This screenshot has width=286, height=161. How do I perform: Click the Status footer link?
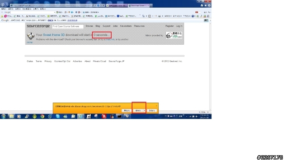tap(30, 61)
